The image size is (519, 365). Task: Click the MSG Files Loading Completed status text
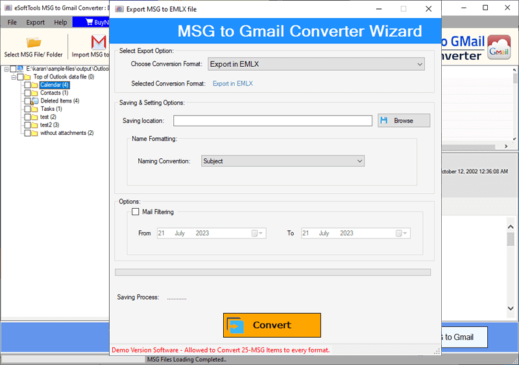(x=187, y=360)
